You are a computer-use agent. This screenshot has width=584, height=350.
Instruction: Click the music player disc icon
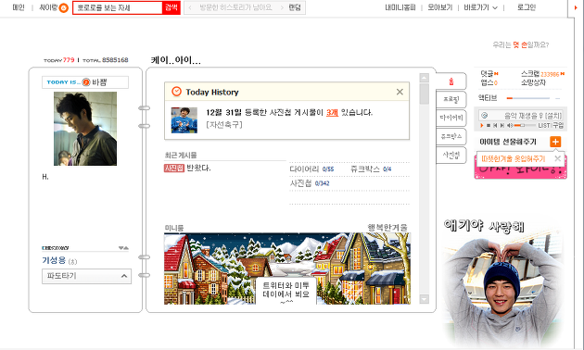[x=485, y=116]
